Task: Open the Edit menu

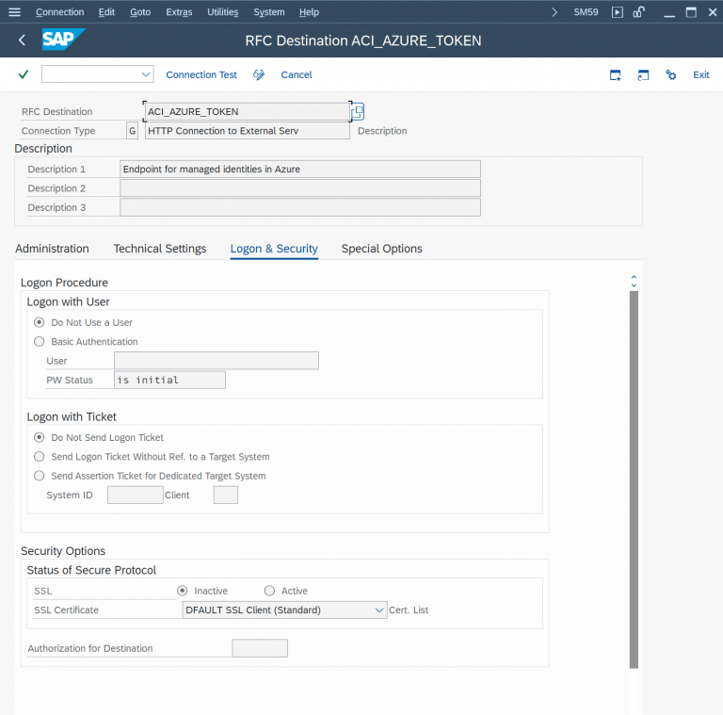Action: 106,12
